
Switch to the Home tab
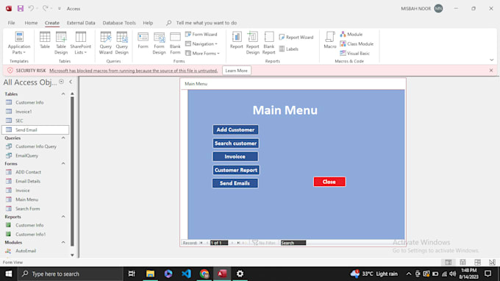[x=31, y=23]
